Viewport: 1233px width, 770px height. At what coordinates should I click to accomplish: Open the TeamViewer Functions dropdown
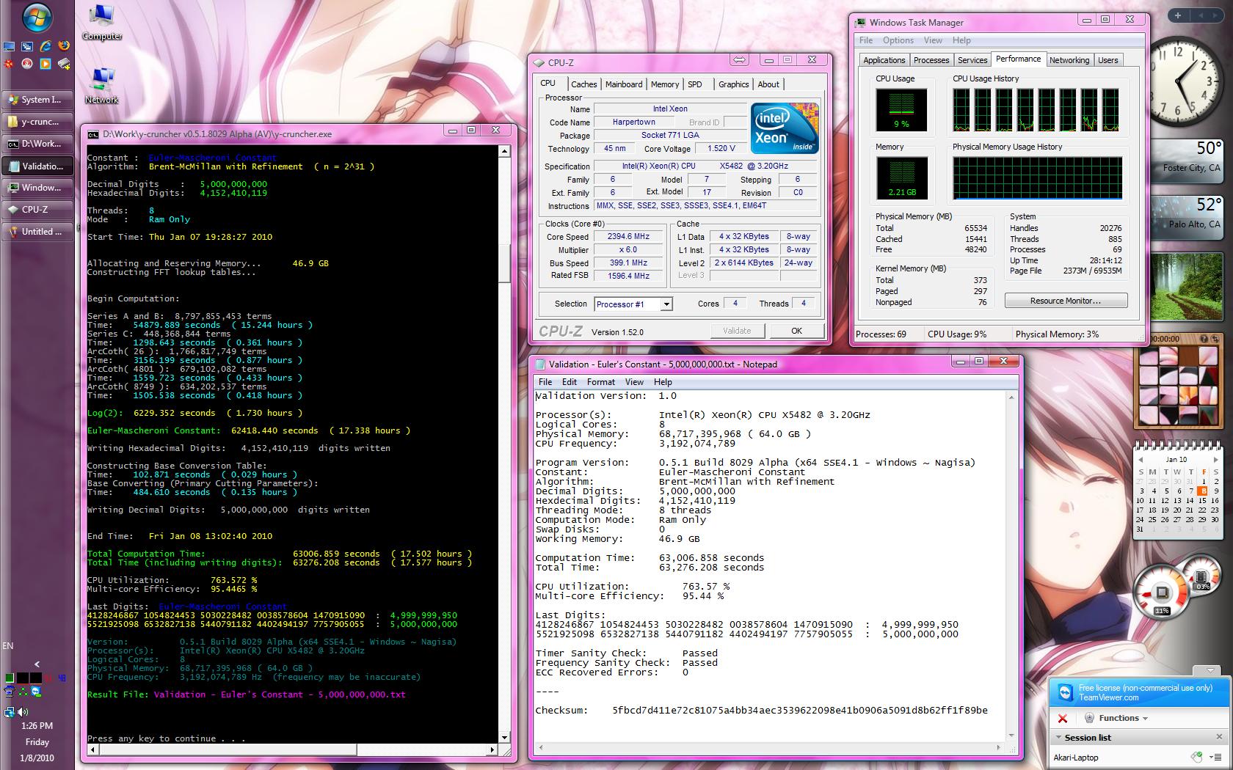[1122, 719]
